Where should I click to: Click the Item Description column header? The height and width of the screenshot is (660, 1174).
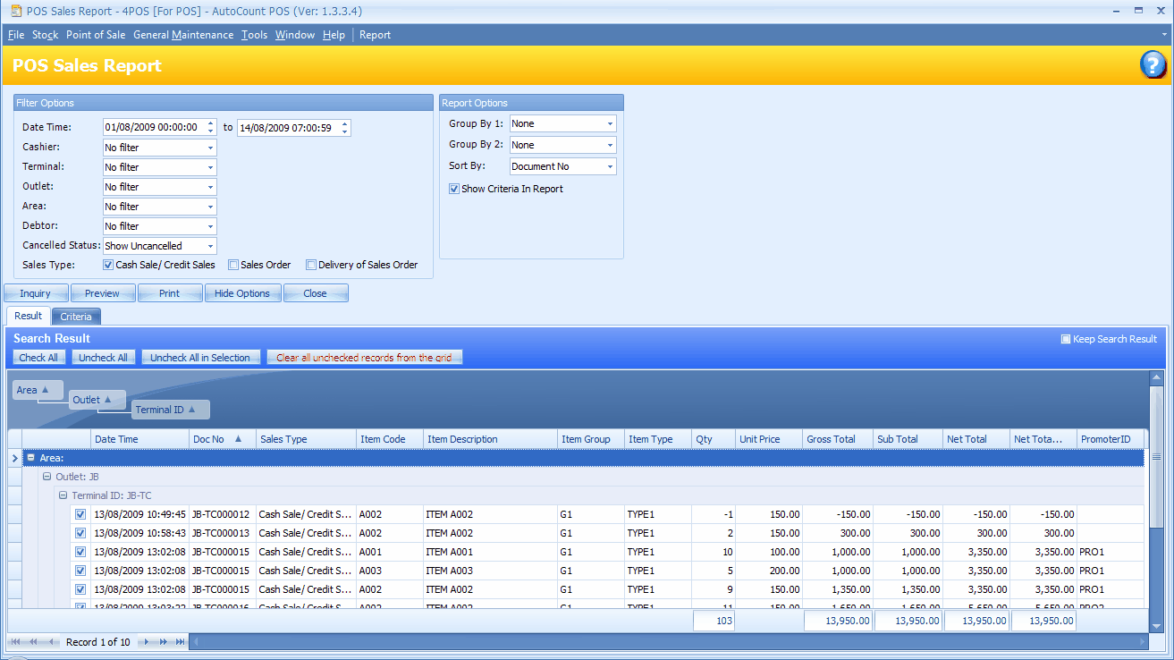(490, 439)
